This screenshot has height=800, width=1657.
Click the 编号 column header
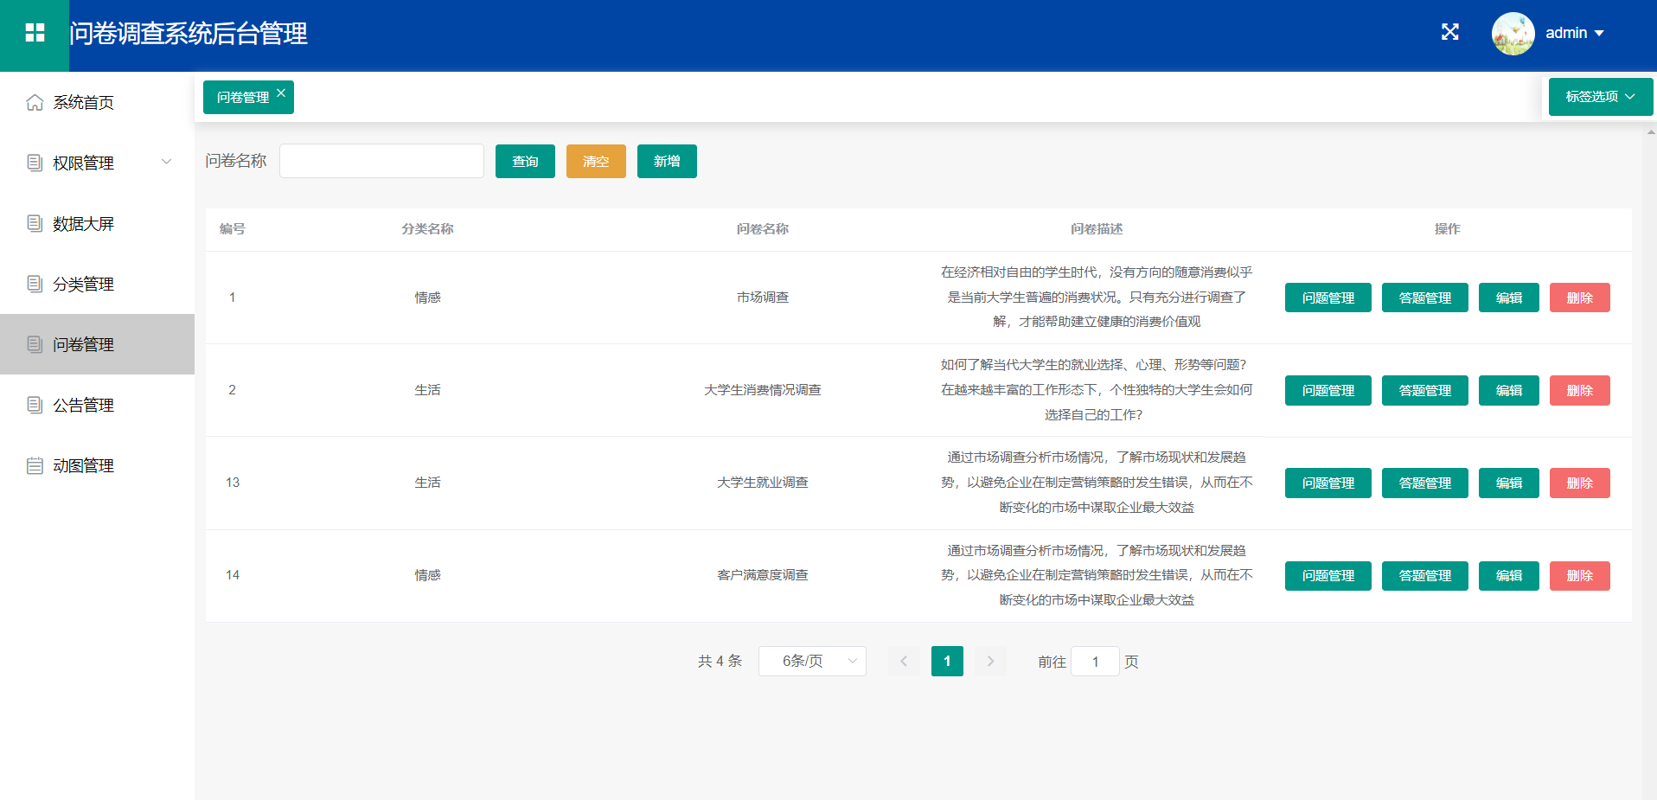point(232,229)
